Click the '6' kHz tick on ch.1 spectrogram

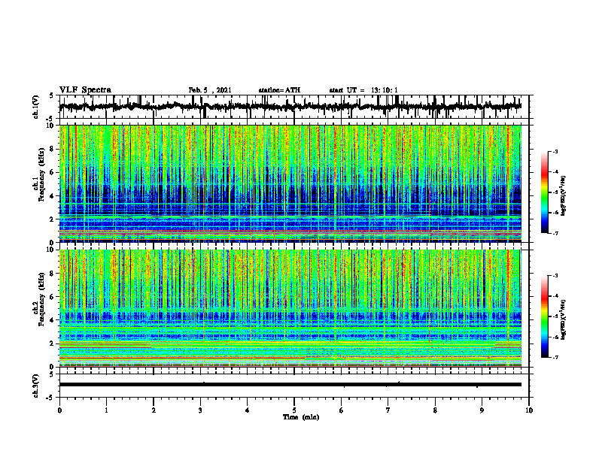[52, 172]
